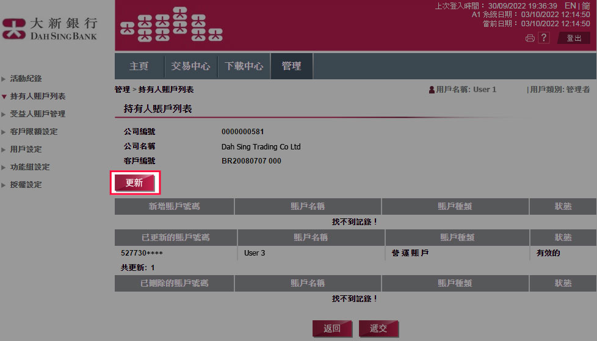This screenshot has height=341, width=597.
Task: Click the user silhouette icon beside 用戶名稱
Action: tap(432, 90)
